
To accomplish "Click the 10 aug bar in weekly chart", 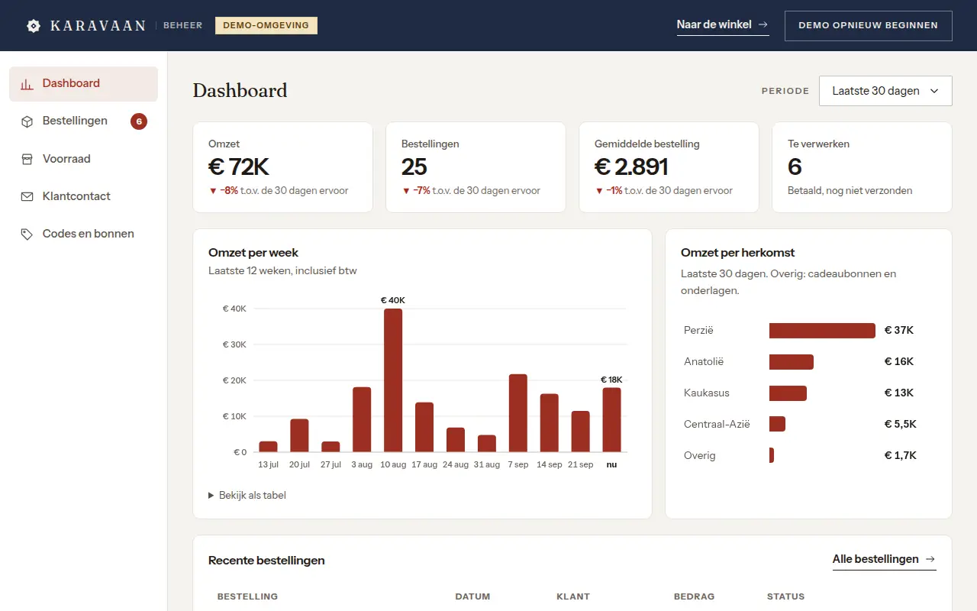I will tap(393, 380).
